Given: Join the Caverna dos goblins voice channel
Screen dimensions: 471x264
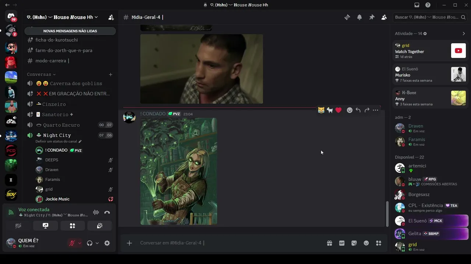Looking at the screenshot, I should coord(70,83).
